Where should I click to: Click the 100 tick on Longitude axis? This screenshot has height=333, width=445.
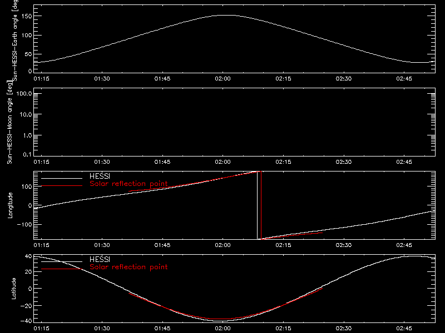click(x=27, y=186)
